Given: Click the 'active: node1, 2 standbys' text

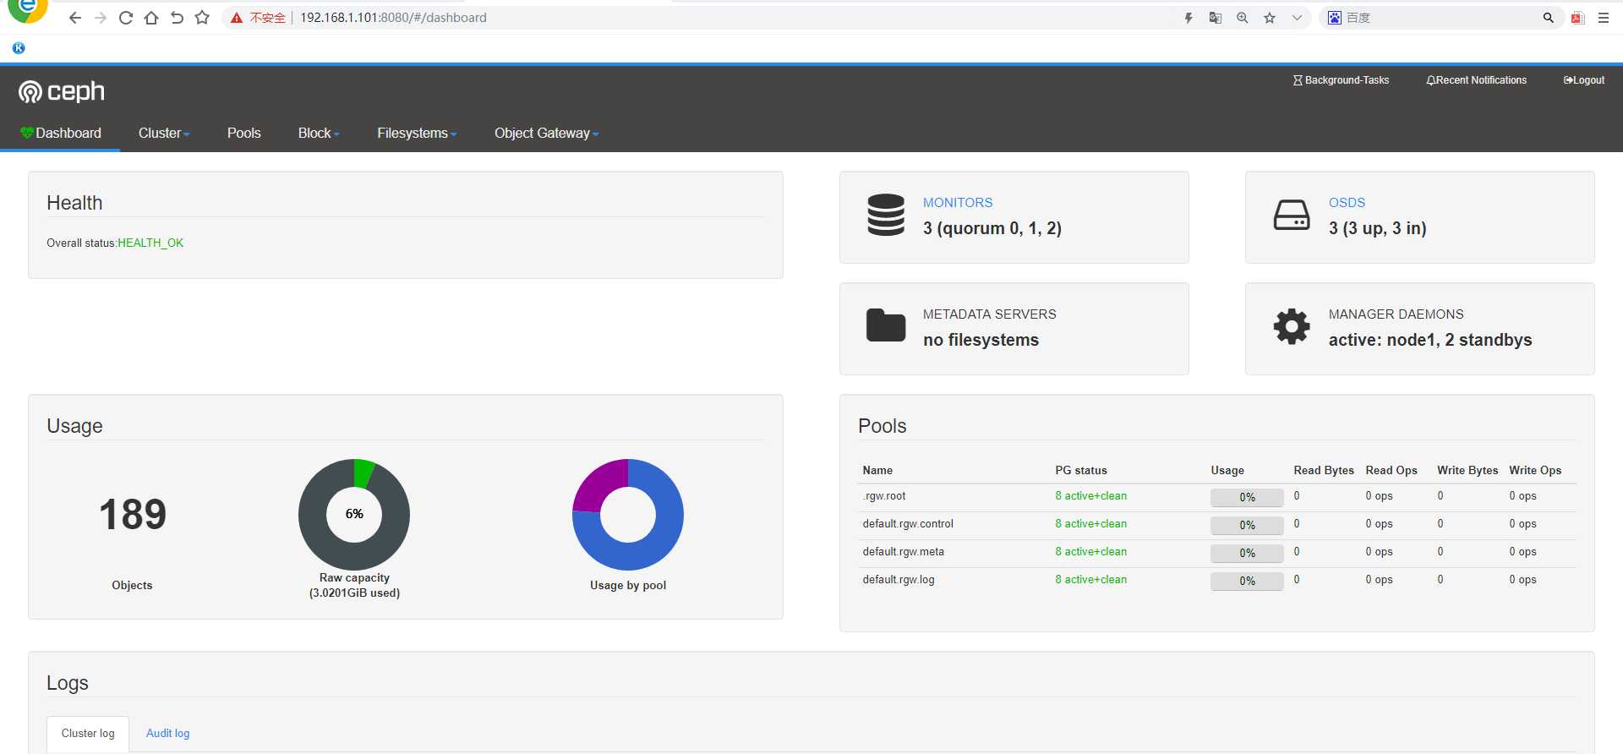Looking at the screenshot, I should 1430,340.
